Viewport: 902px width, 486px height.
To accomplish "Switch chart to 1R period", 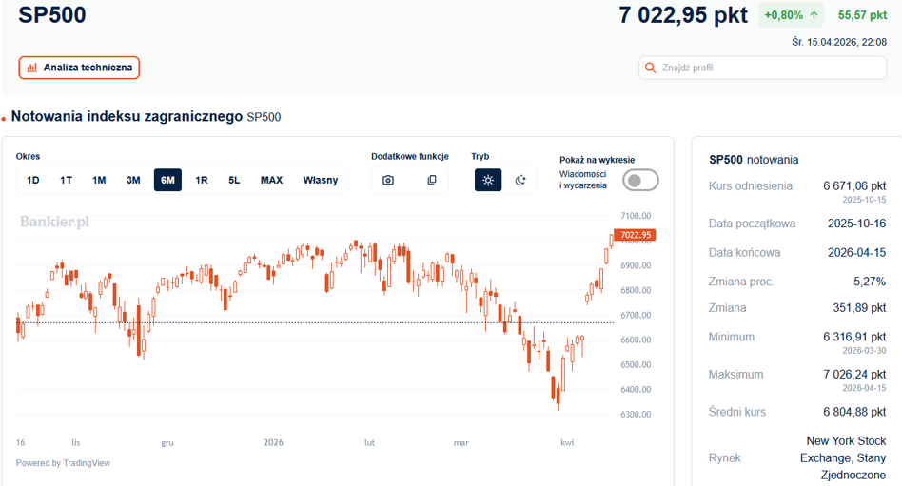I will tap(202, 180).
